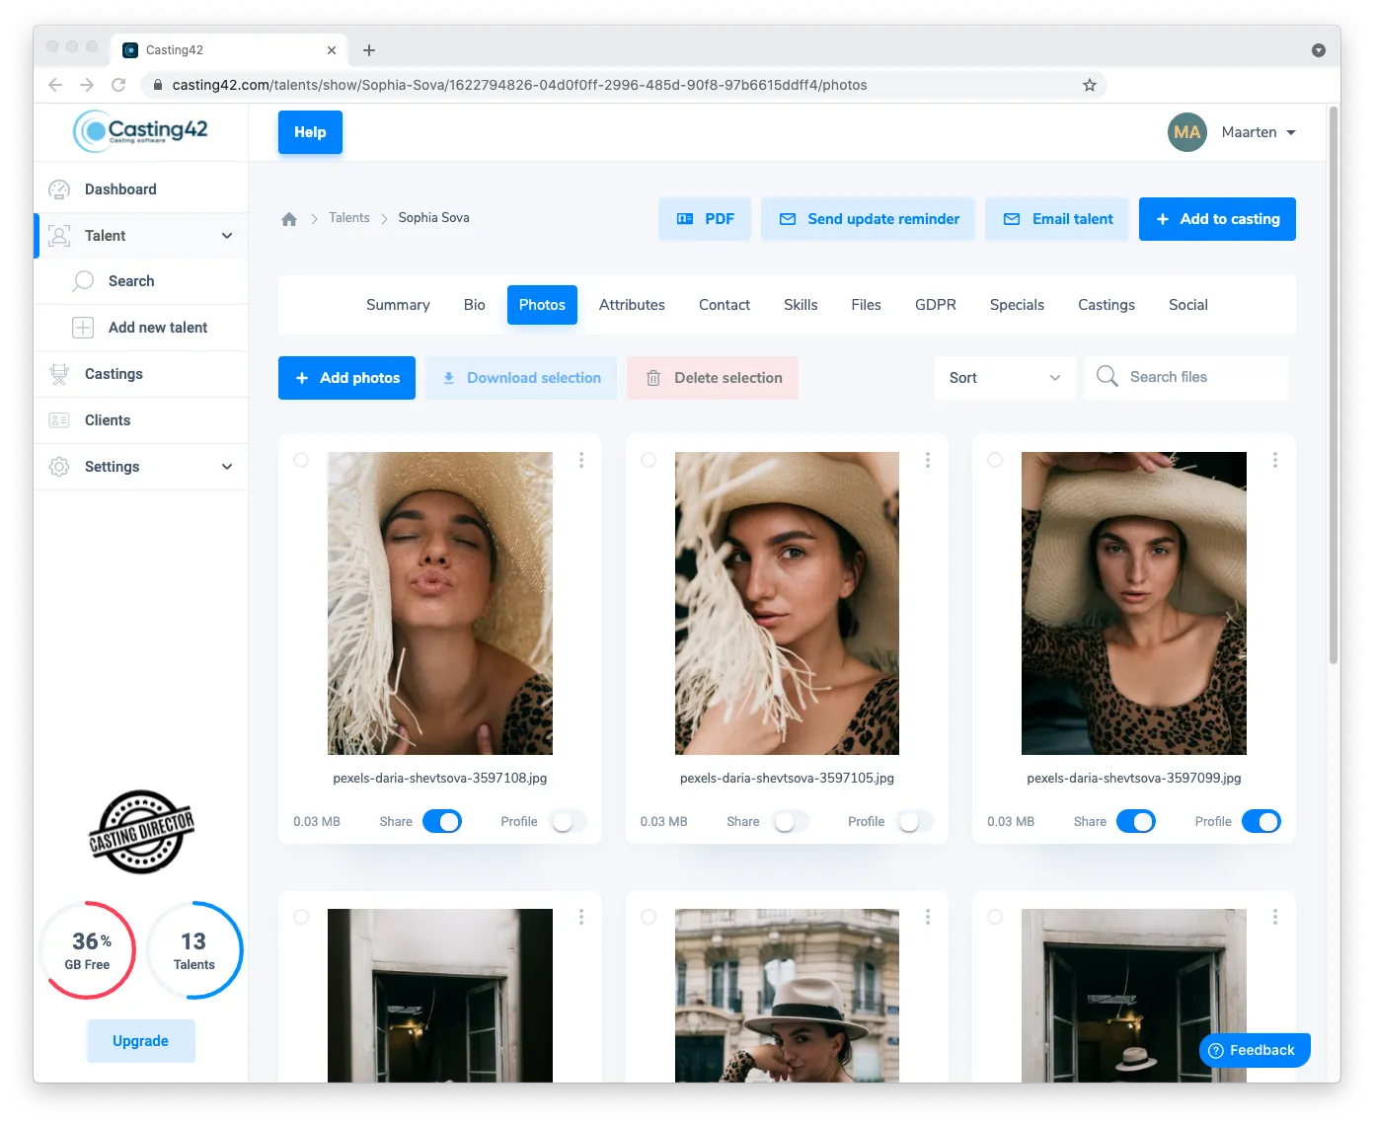Screen dimensions: 1374x1124
Task: Click the Casting42 logo
Action: click(141, 131)
